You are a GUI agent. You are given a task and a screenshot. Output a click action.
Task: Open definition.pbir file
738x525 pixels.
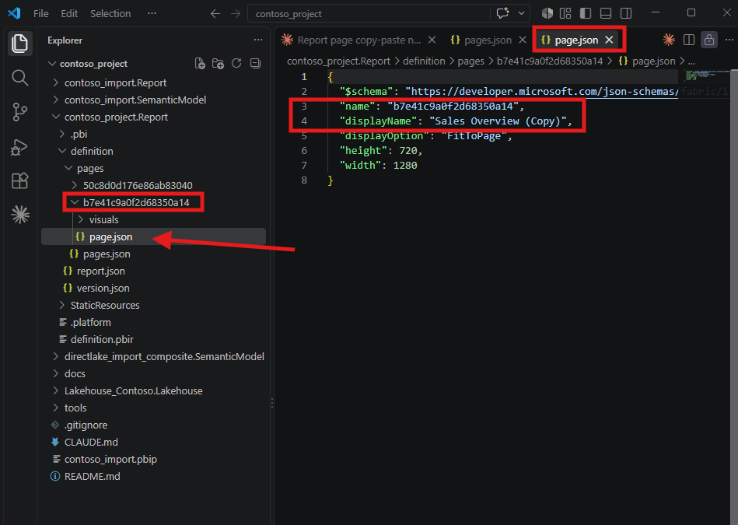[x=102, y=339]
